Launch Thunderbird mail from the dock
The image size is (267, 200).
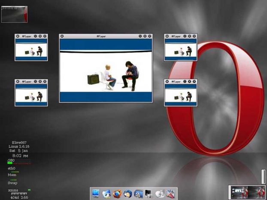pos(128,194)
